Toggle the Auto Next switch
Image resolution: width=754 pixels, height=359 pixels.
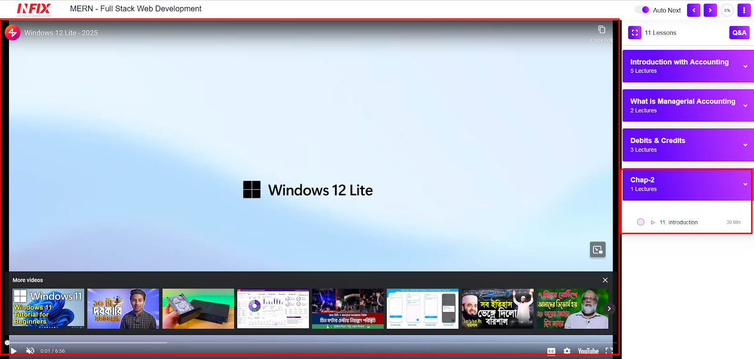642,9
